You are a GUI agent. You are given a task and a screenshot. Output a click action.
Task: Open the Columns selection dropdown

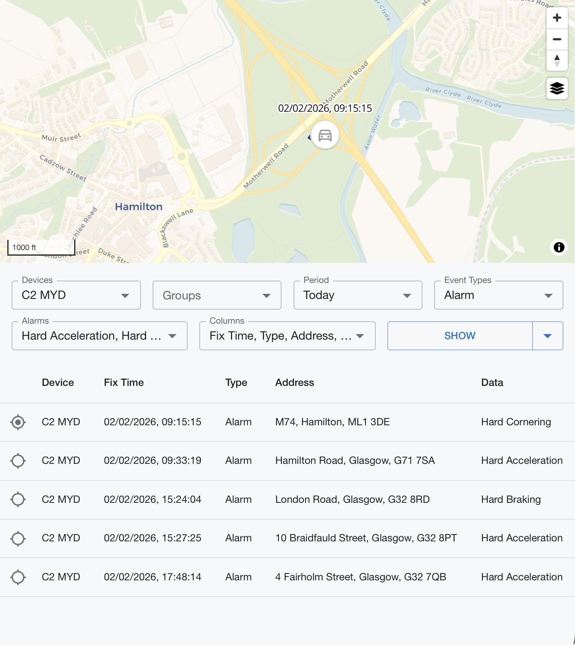(287, 336)
